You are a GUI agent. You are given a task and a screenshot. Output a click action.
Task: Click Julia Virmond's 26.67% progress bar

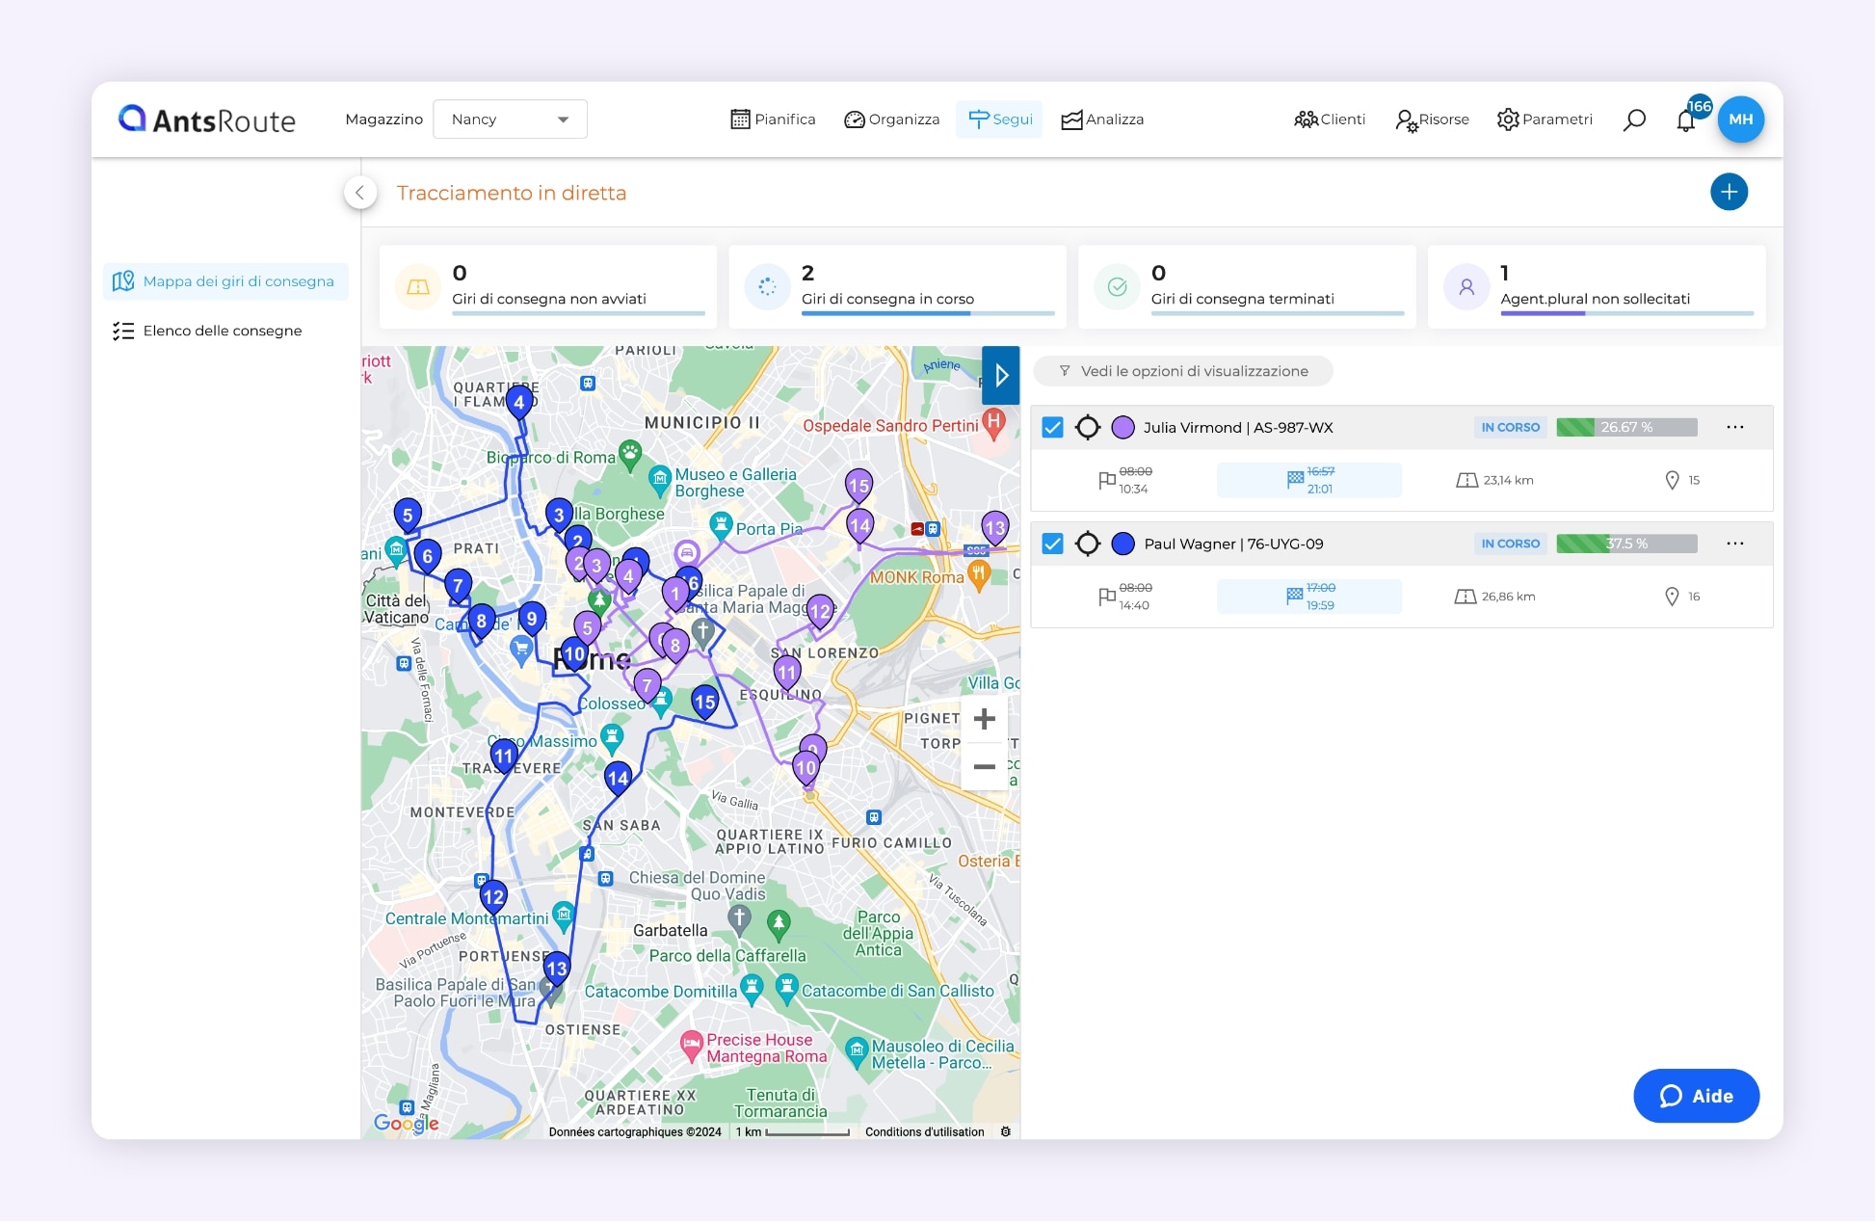1626,427
